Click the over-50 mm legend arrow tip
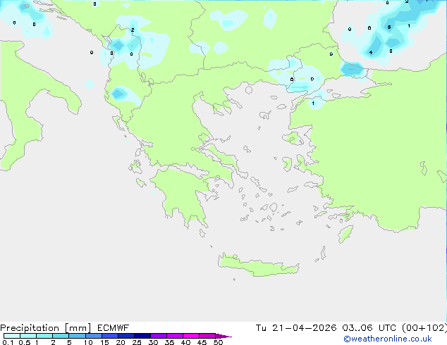Image resolution: width=447 pixels, height=345 pixels. (x=223, y=336)
